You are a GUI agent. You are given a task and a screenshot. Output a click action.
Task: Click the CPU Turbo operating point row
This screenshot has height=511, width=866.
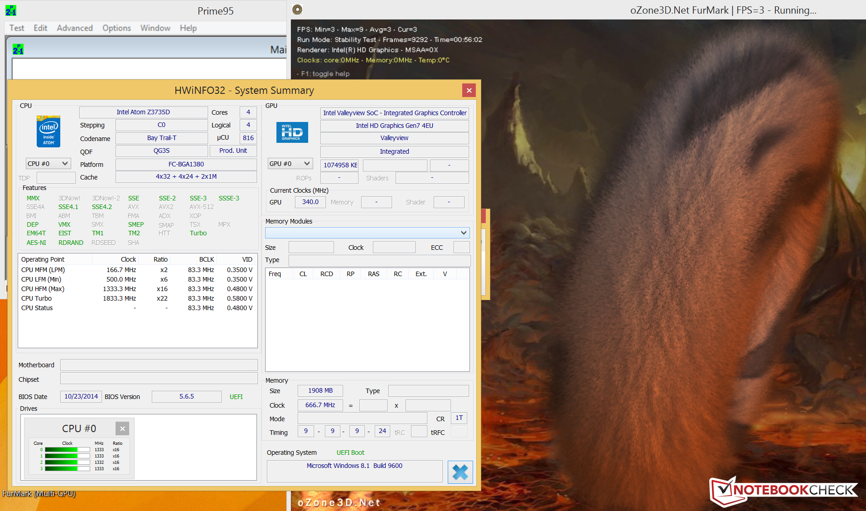tap(137, 298)
